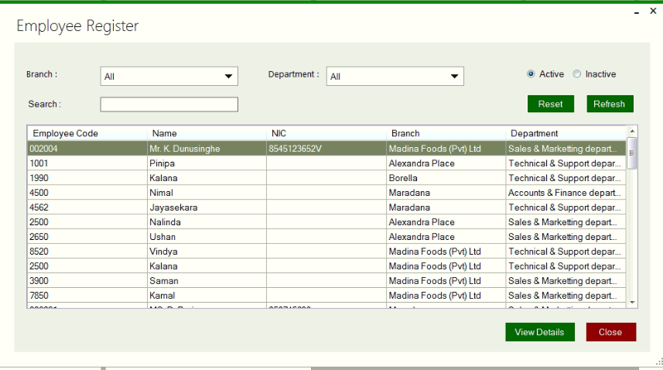Image resolution: width=663 pixels, height=370 pixels.
Task: Select employee Nimal with code 4500
Action: [207, 193]
